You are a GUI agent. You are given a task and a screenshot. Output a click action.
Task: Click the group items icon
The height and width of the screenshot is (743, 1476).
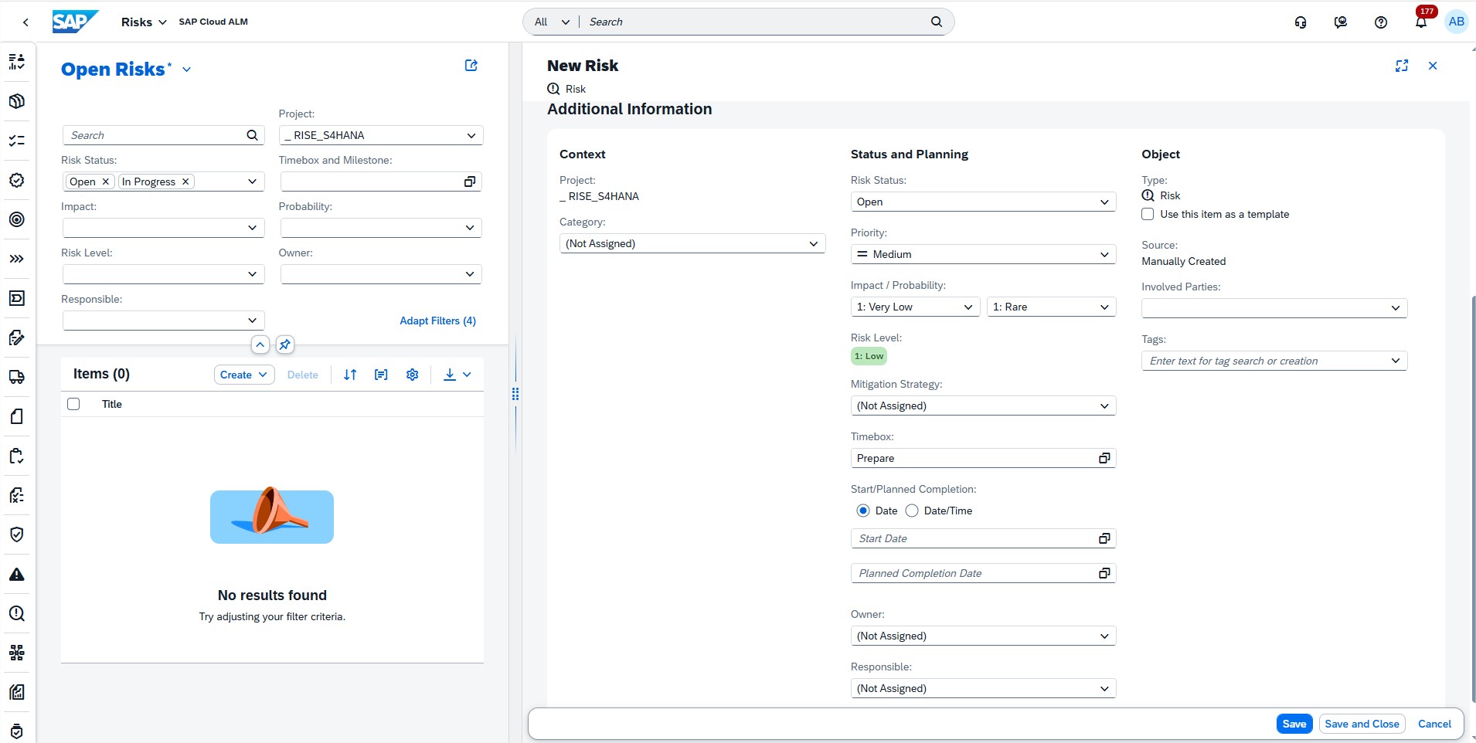tap(381, 375)
